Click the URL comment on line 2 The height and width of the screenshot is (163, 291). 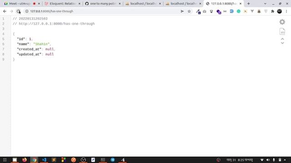coord(54,24)
